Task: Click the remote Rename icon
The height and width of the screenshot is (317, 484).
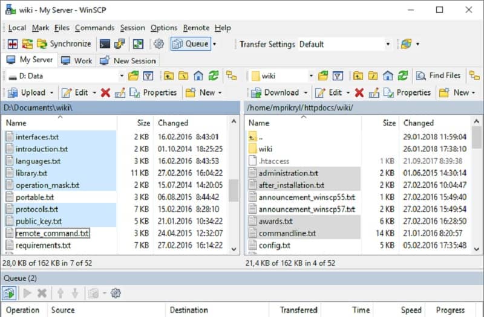Action: 374,93
